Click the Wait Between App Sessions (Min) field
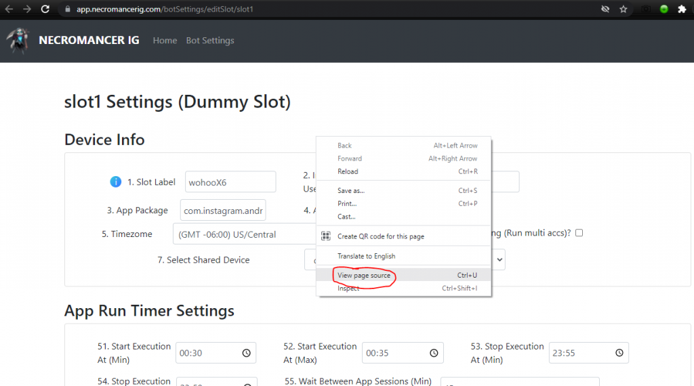This screenshot has width=694, height=386. click(x=520, y=382)
